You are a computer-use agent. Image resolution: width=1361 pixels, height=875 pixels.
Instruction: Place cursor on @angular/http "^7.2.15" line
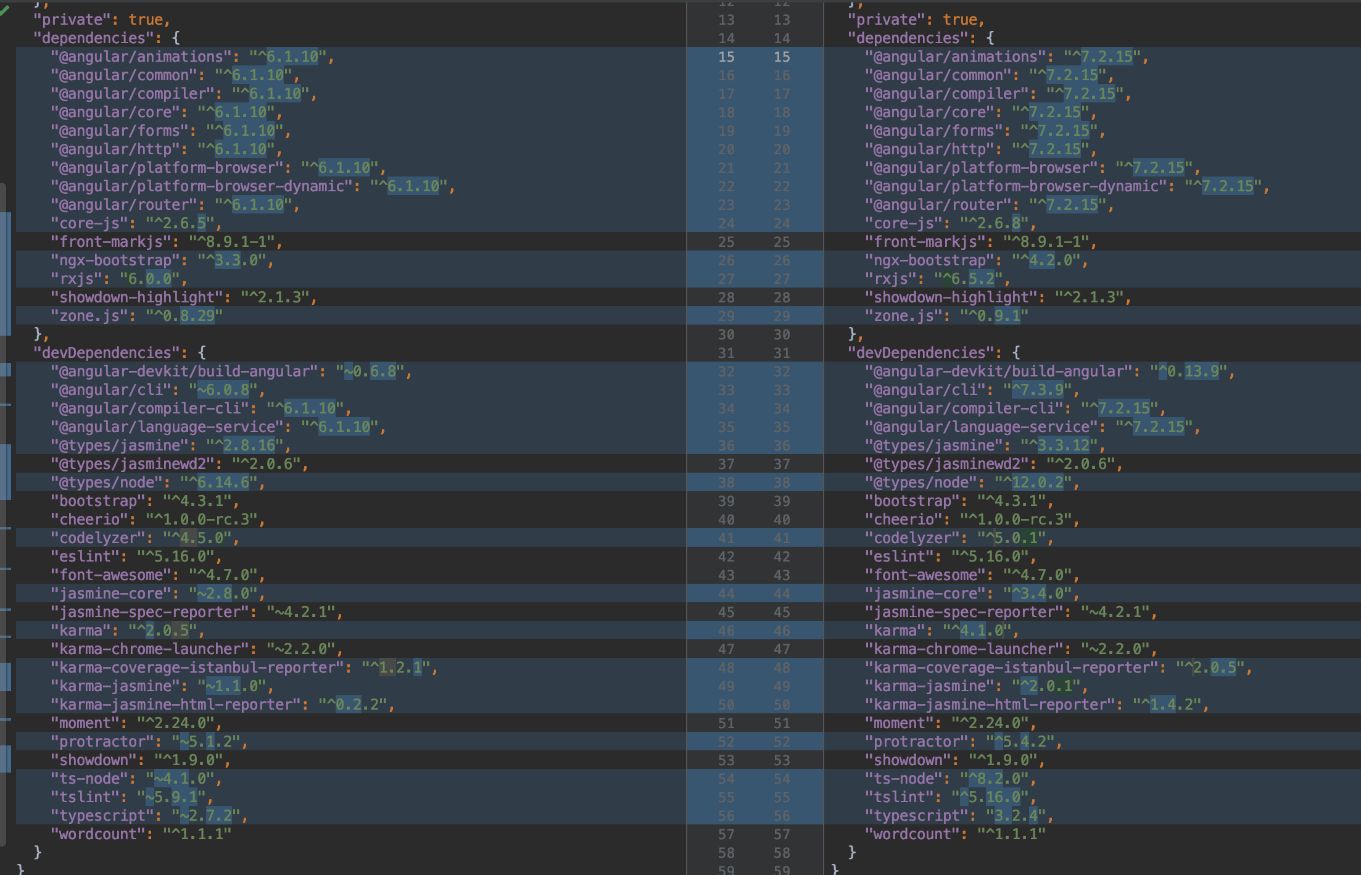[981, 149]
